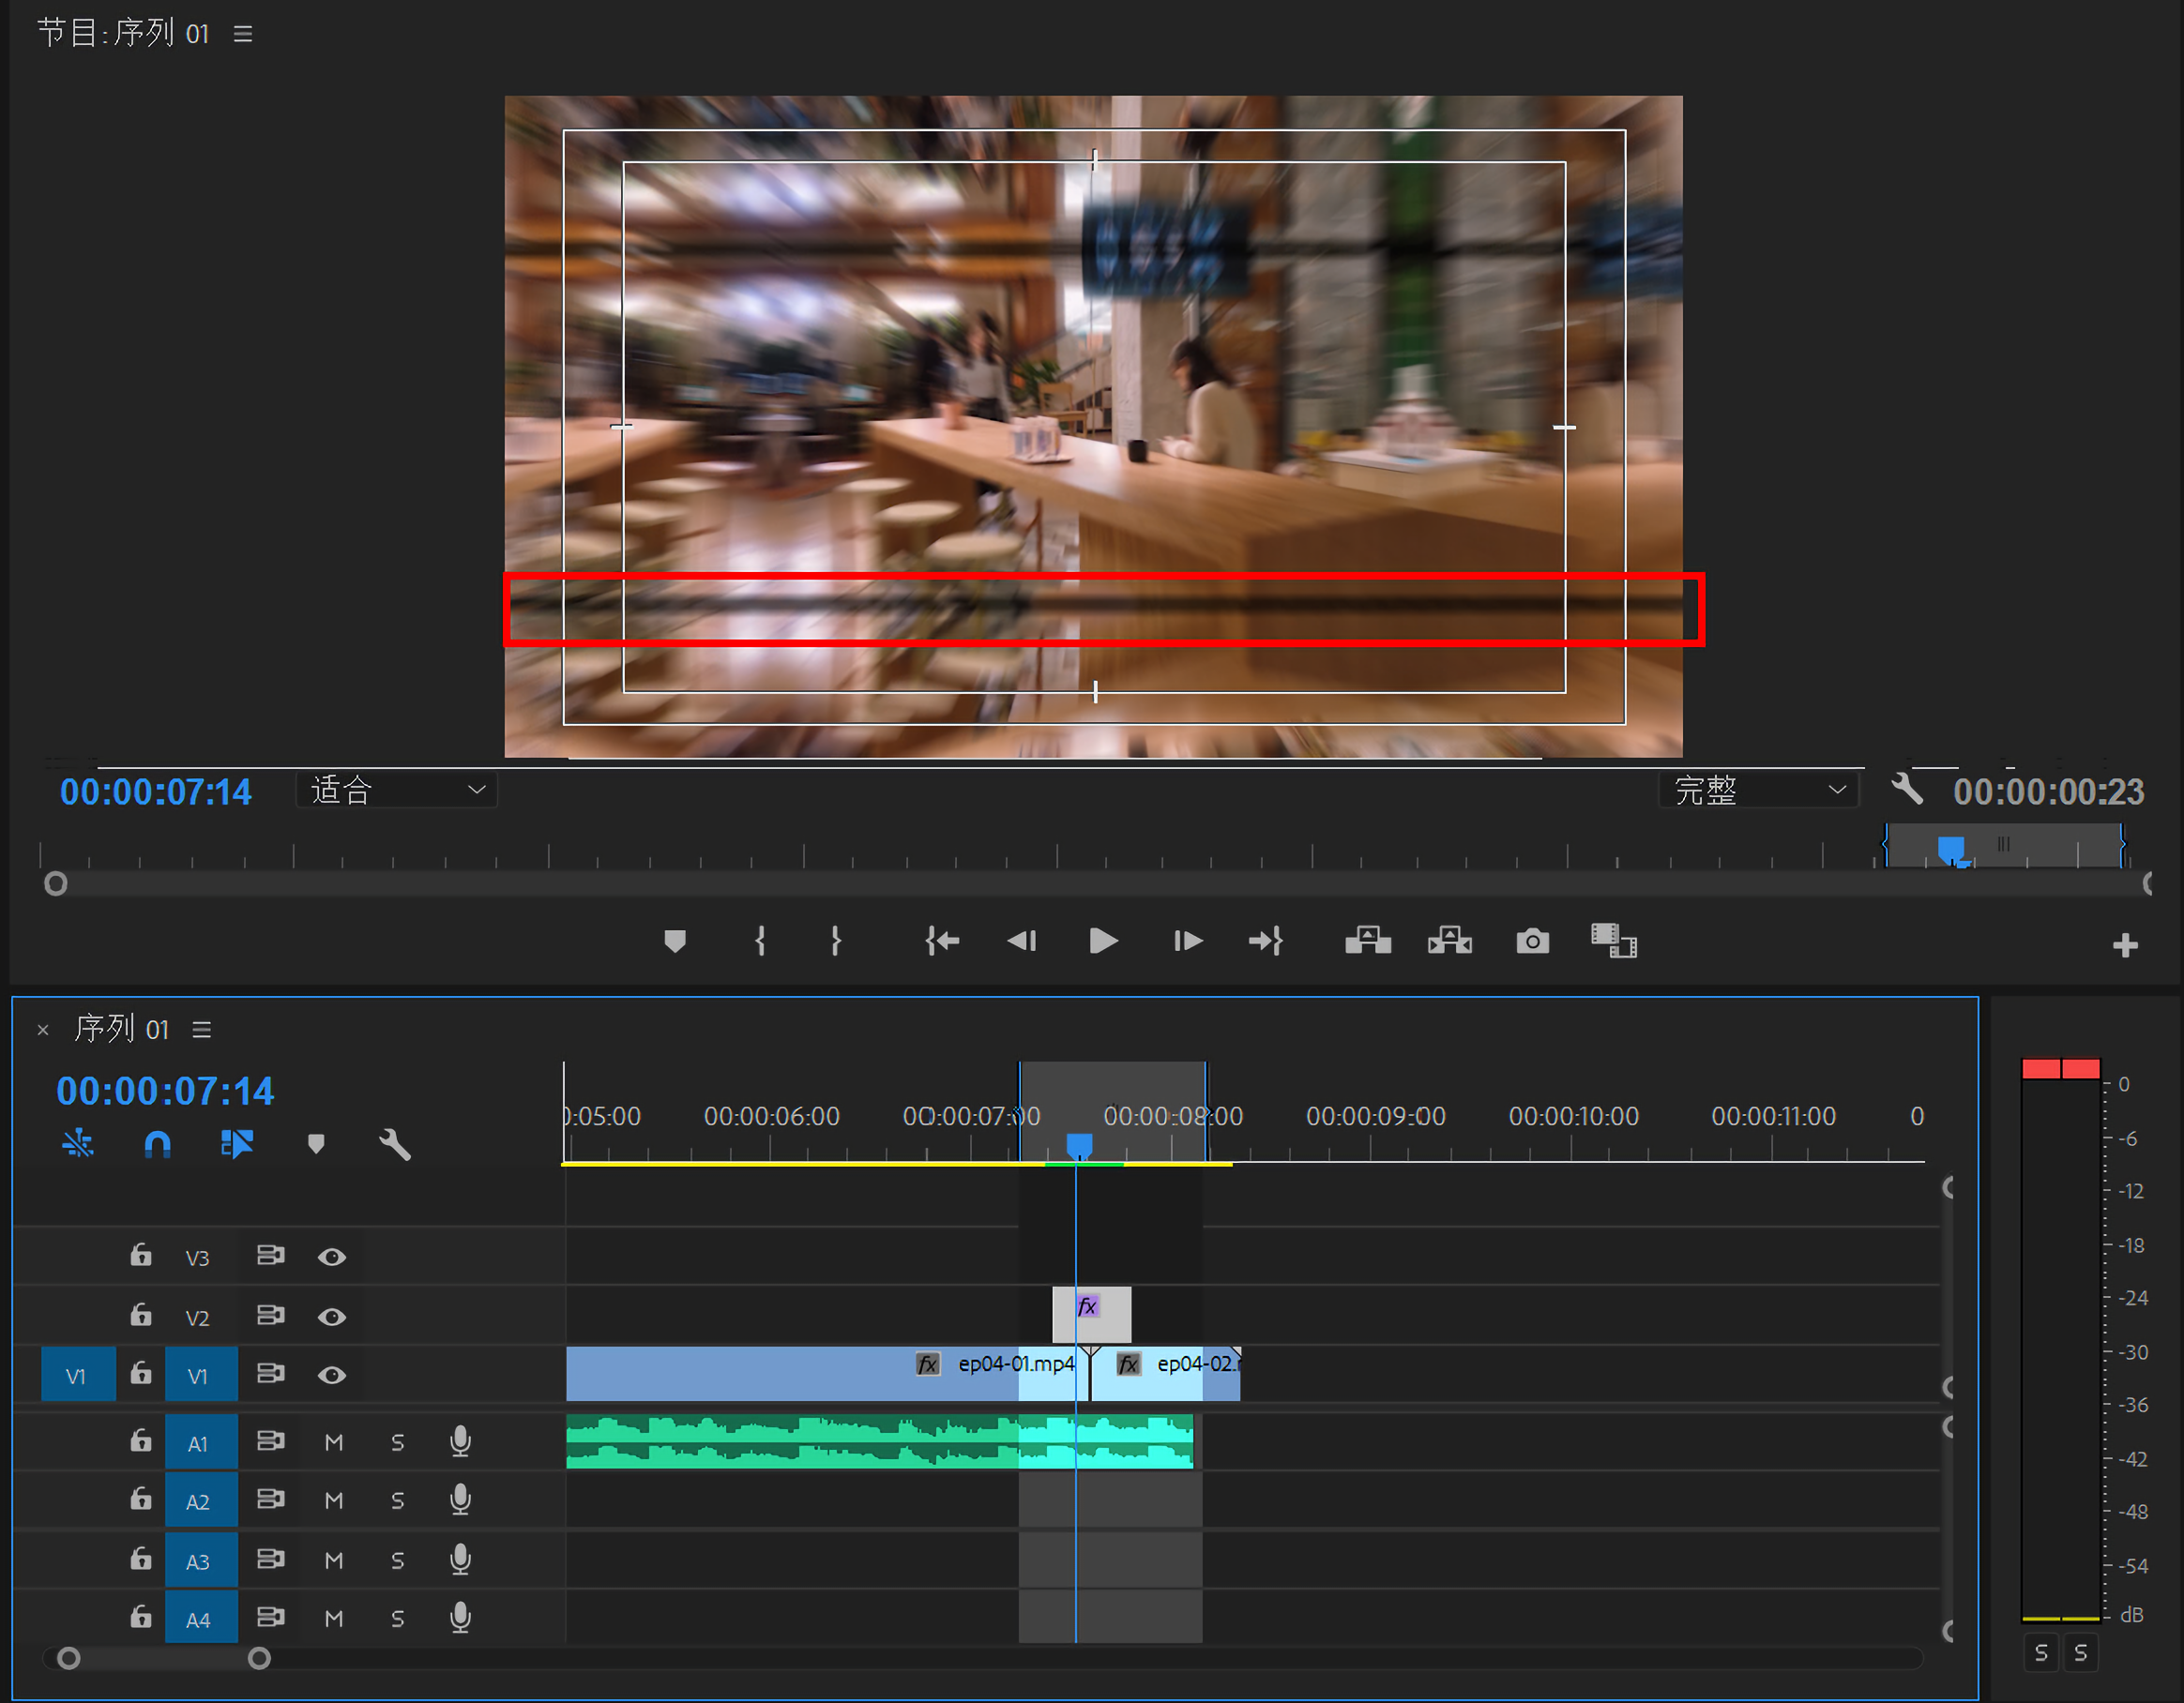Click the fx badge on ep04-01.mp4
The height and width of the screenshot is (1703, 2184).
[928, 1364]
